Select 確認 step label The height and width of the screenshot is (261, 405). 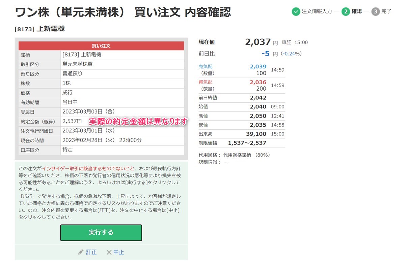click(x=357, y=11)
